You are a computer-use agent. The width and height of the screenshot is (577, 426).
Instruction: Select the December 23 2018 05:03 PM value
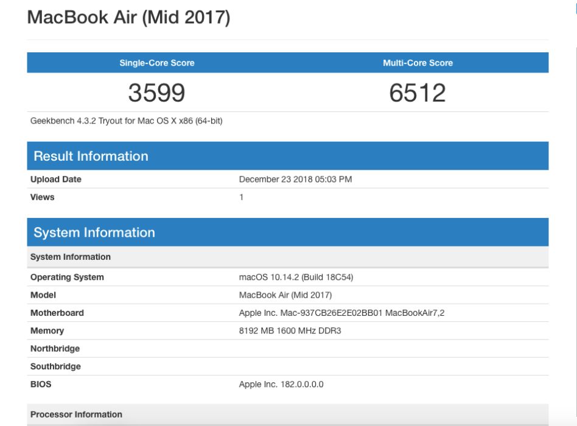[295, 179]
